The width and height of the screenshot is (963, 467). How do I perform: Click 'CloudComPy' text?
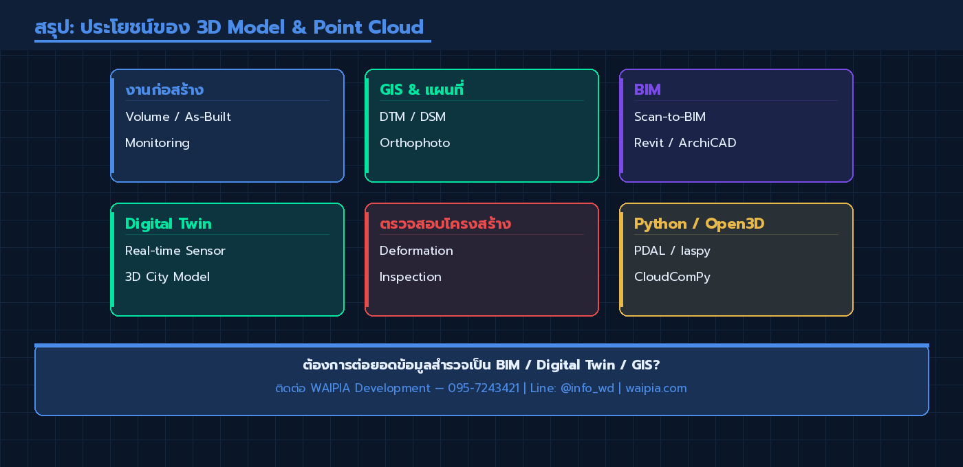point(672,277)
